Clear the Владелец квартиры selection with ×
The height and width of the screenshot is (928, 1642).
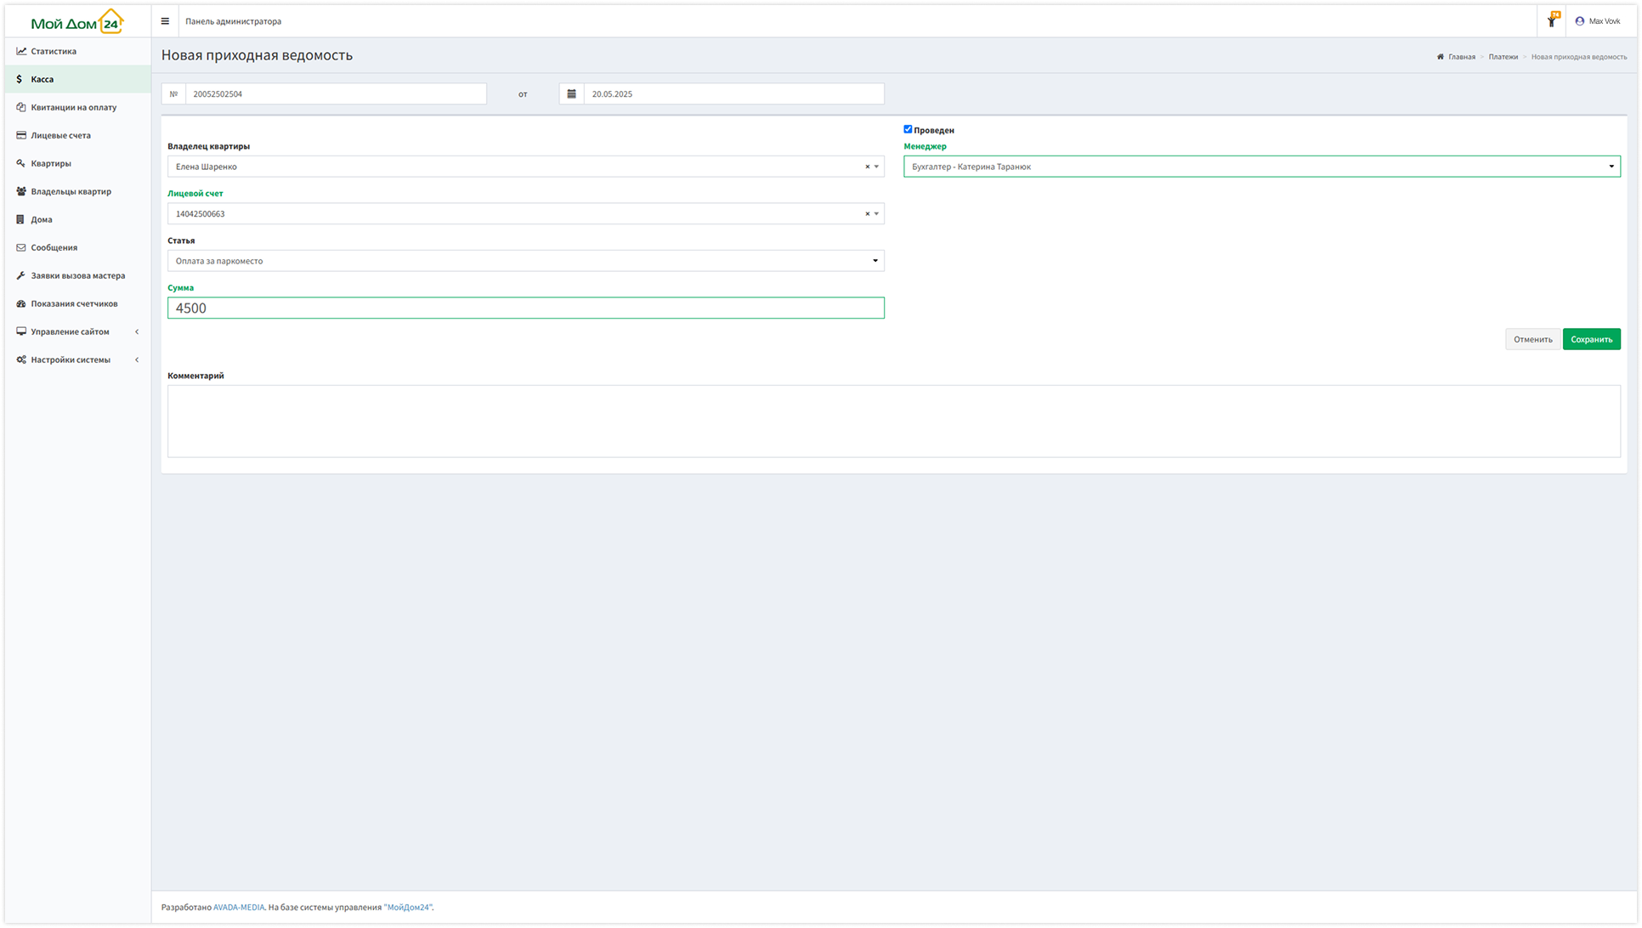868,167
